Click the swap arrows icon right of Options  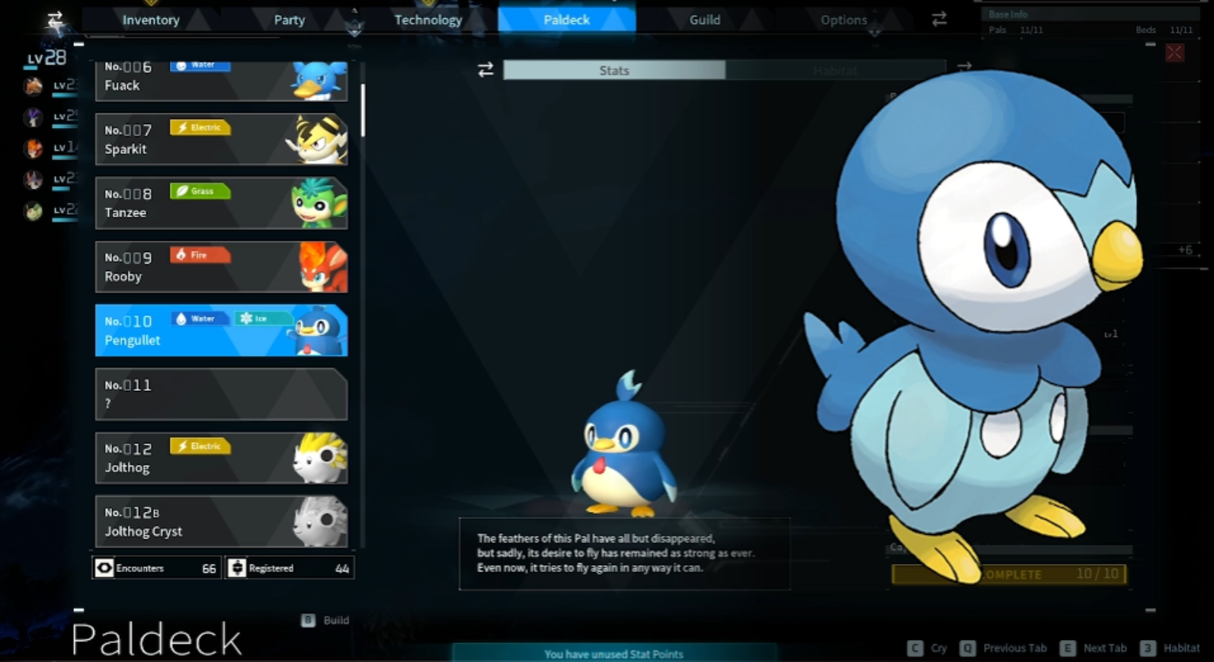[939, 19]
